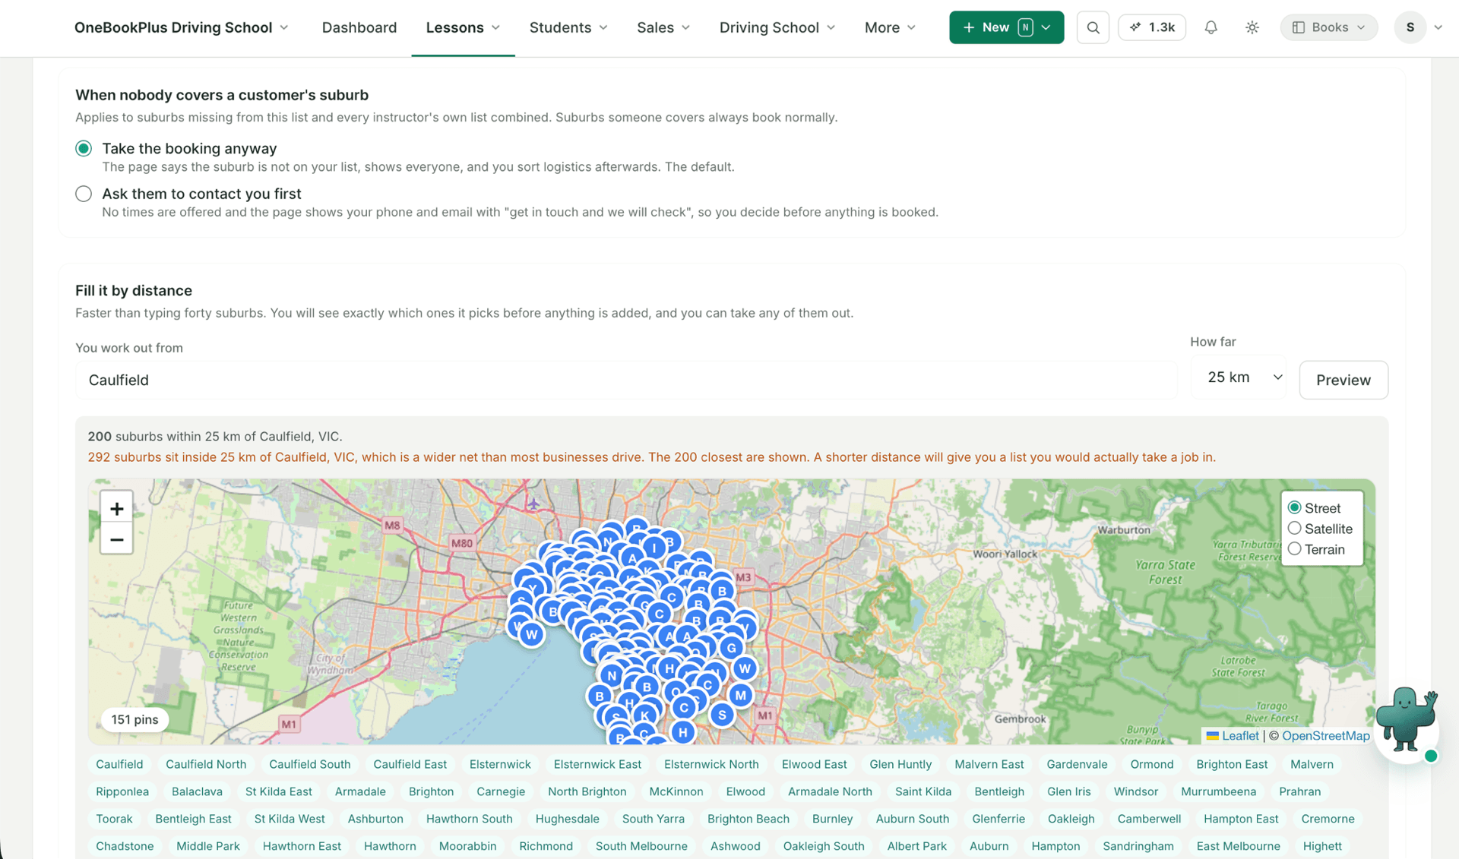
Task: Expand the Students menu
Action: click(568, 27)
